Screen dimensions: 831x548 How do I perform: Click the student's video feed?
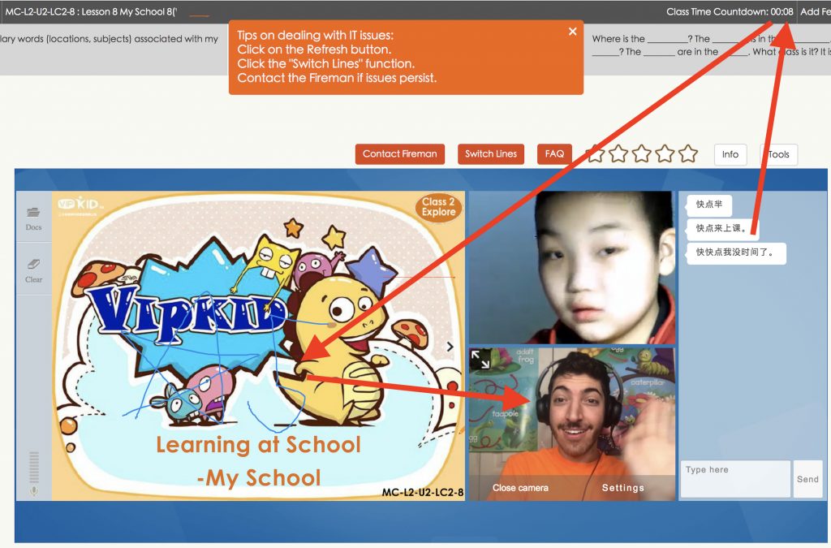pyautogui.click(x=572, y=267)
